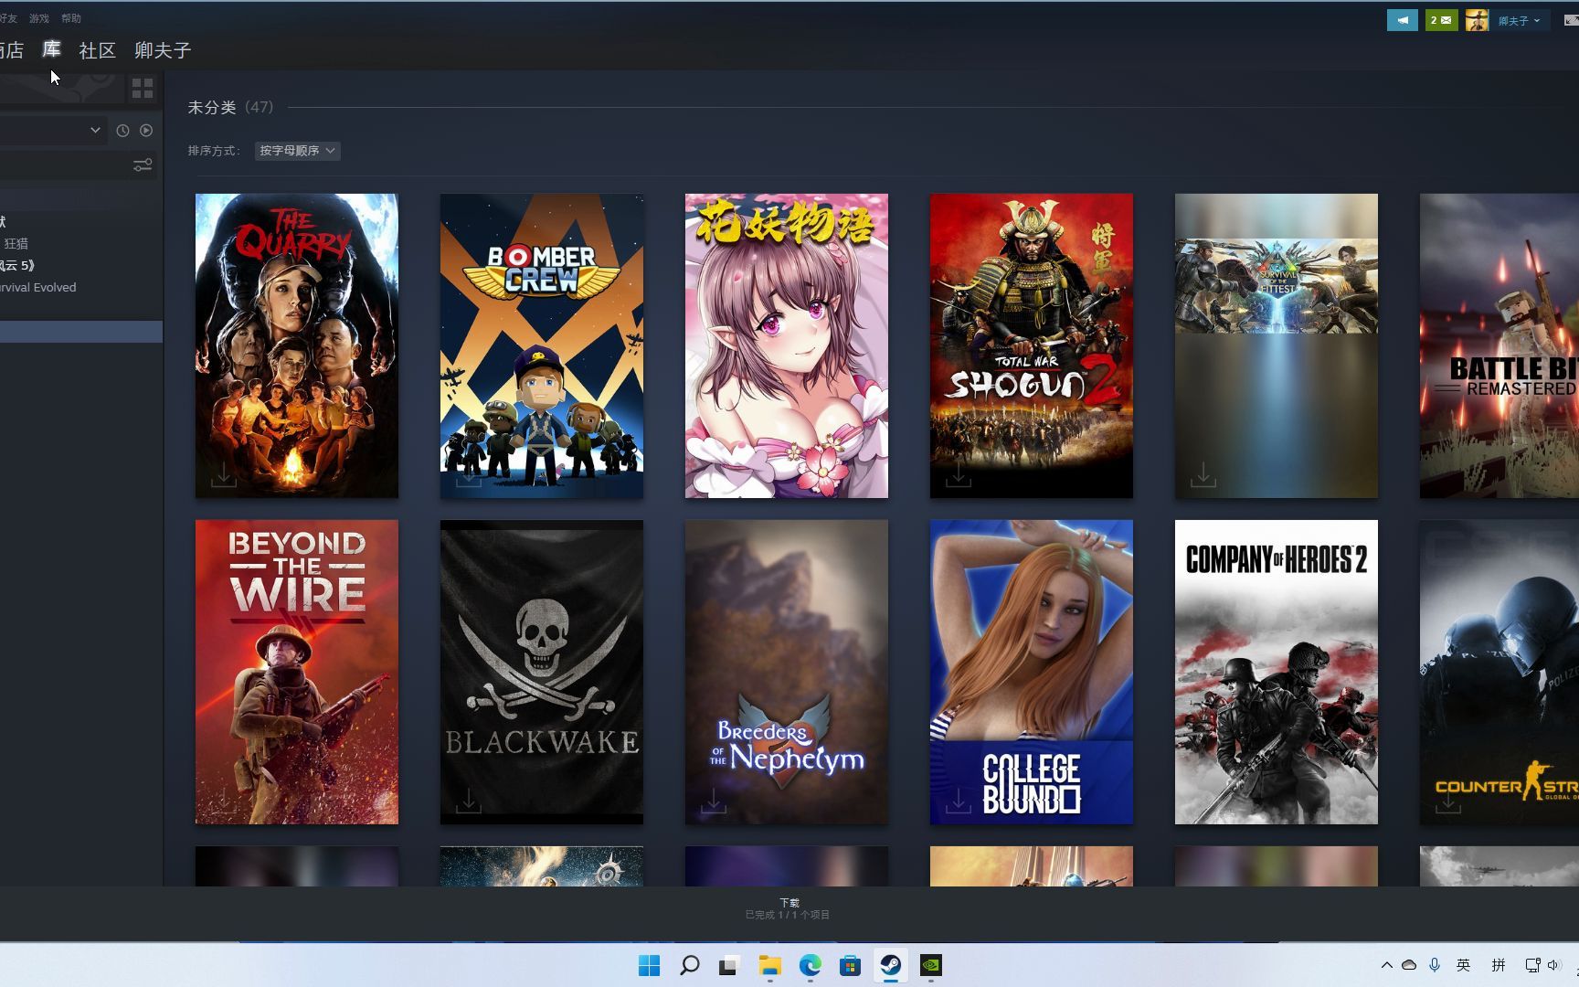
Task: Click download icon on ARK cover
Action: (1203, 475)
